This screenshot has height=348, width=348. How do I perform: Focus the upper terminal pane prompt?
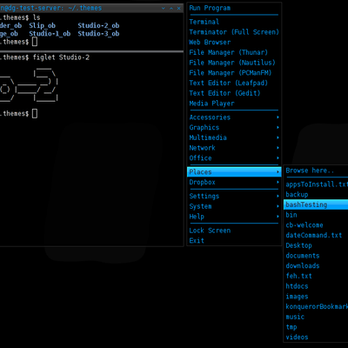pyautogui.click(x=19, y=42)
